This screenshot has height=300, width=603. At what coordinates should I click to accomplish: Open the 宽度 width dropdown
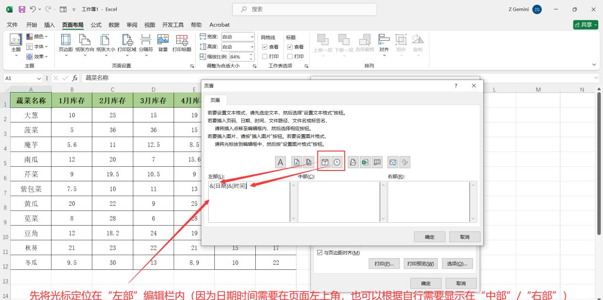pos(252,37)
